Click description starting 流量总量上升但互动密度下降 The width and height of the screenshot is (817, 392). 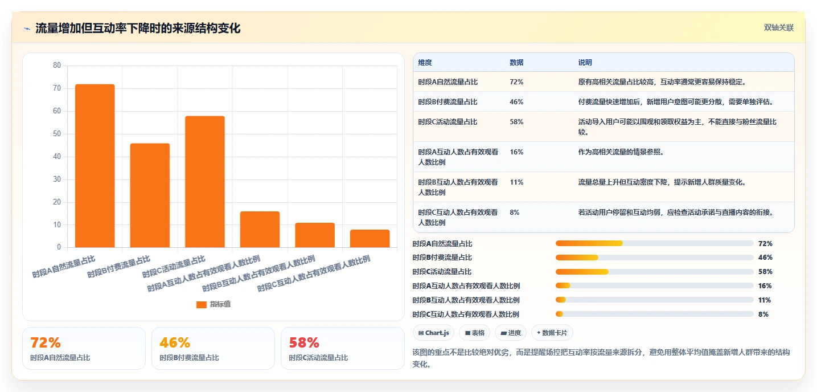(662, 182)
